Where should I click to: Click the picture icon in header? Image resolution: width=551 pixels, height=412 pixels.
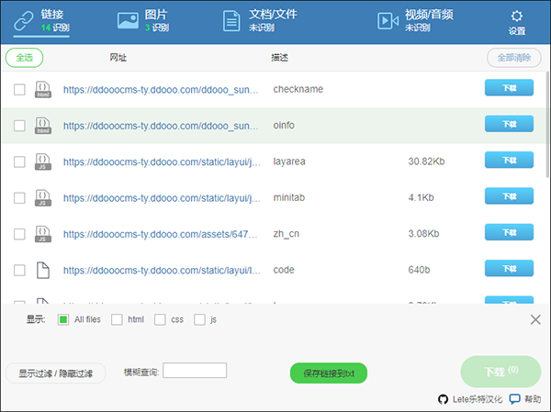[128, 21]
